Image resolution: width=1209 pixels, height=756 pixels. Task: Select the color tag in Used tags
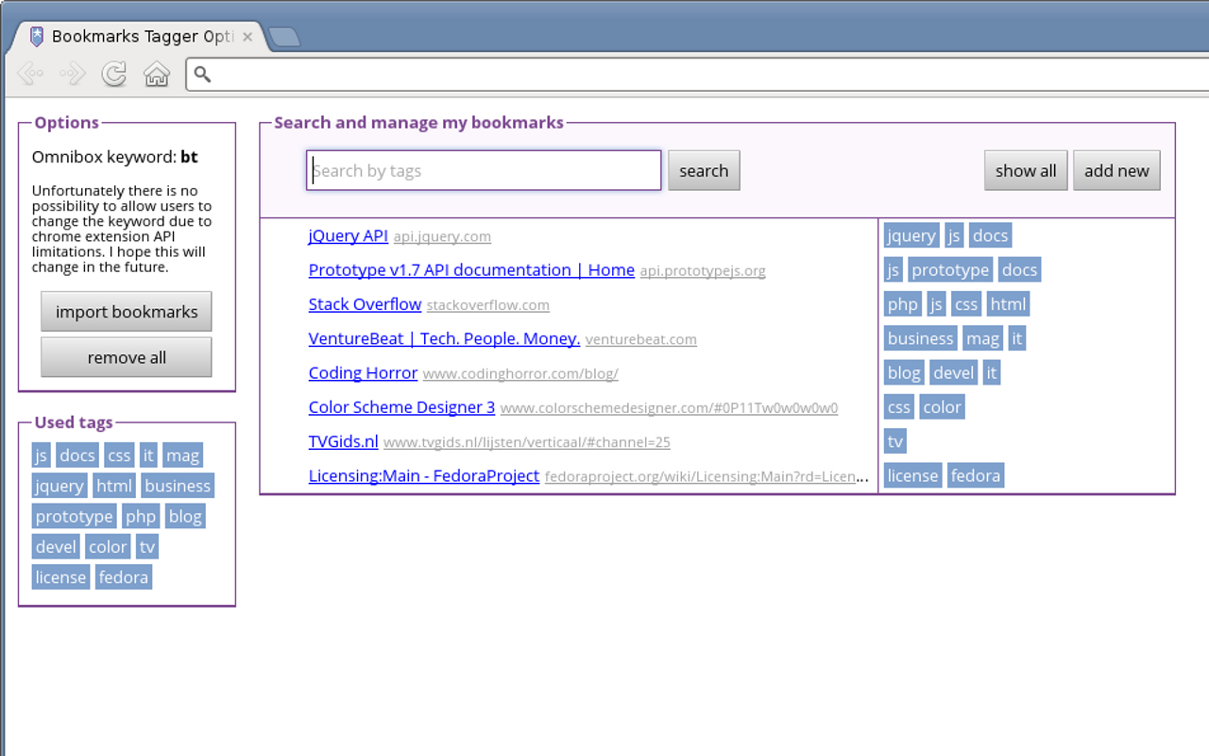[108, 546]
